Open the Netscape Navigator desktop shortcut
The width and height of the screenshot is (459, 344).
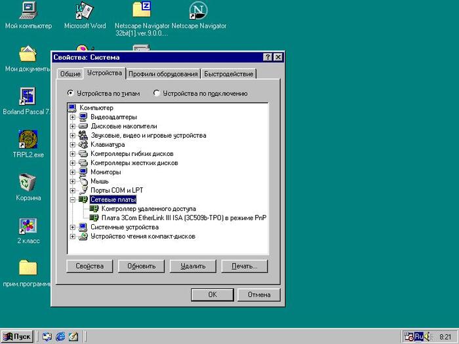tap(198, 11)
